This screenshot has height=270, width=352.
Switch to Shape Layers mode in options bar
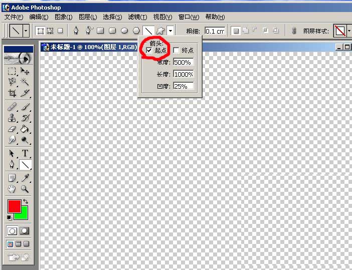click(x=41, y=31)
